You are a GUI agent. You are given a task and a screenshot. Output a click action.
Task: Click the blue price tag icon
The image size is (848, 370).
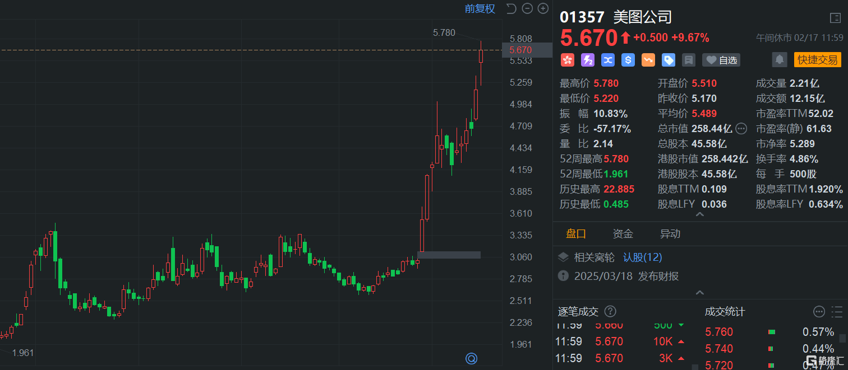click(669, 60)
